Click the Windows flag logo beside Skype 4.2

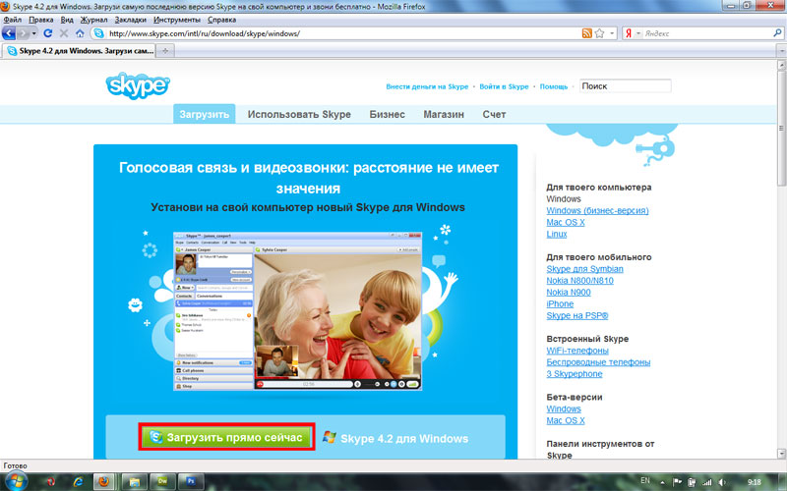click(330, 437)
